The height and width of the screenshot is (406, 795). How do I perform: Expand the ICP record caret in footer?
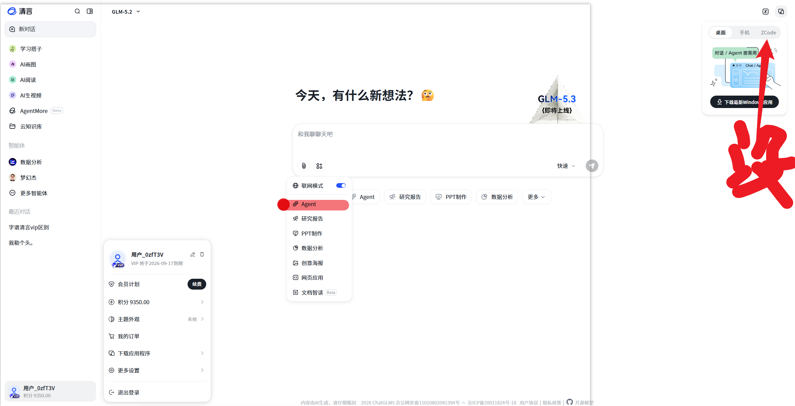(x=464, y=403)
